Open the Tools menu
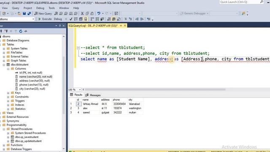The width and height of the screenshot is (270, 152). point(51,8)
